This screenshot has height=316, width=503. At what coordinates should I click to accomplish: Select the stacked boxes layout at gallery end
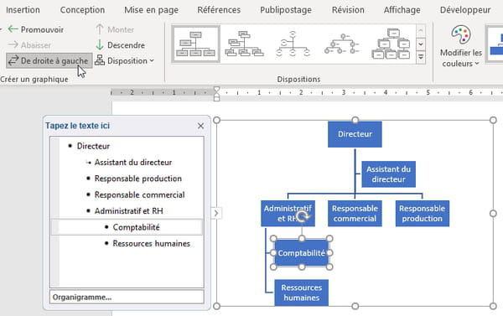391,44
